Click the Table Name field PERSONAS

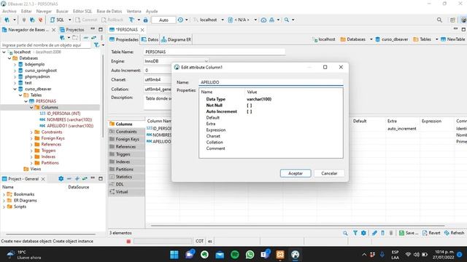point(215,52)
